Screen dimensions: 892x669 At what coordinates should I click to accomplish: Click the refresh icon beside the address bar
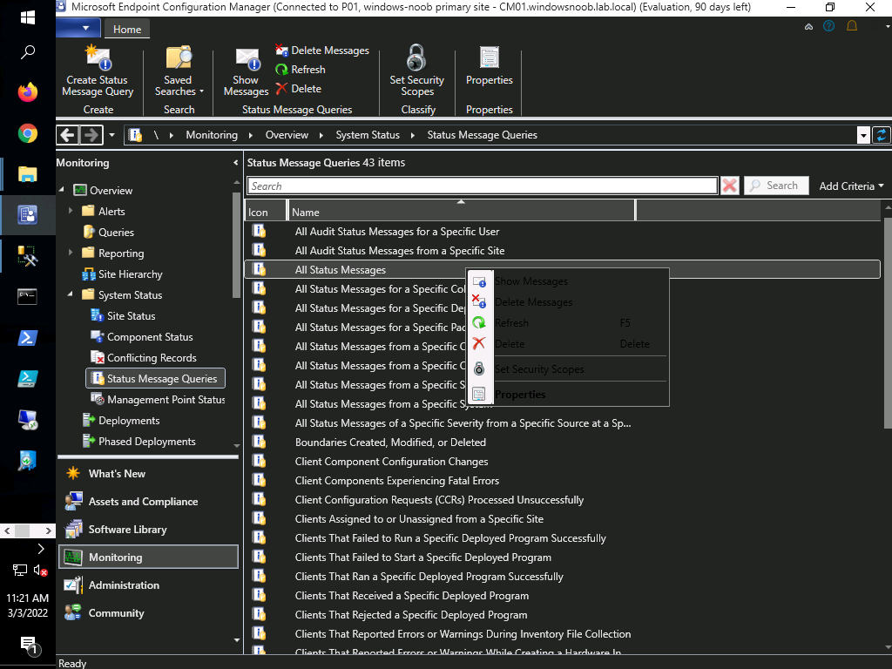(882, 135)
